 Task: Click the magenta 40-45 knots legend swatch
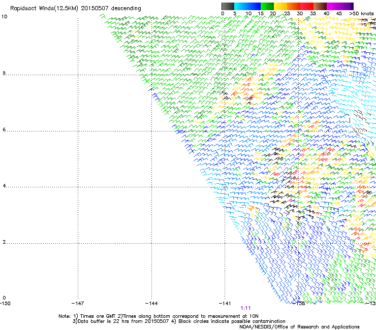333,6
